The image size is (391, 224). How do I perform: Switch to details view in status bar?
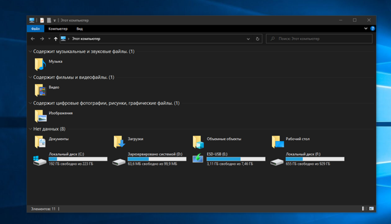tap(364, 208)
